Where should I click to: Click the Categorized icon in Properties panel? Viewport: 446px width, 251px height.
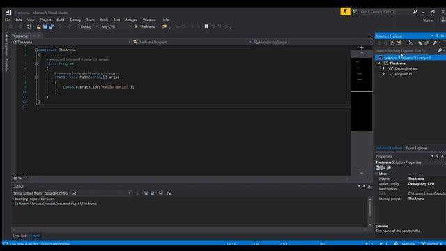[378, 168]
